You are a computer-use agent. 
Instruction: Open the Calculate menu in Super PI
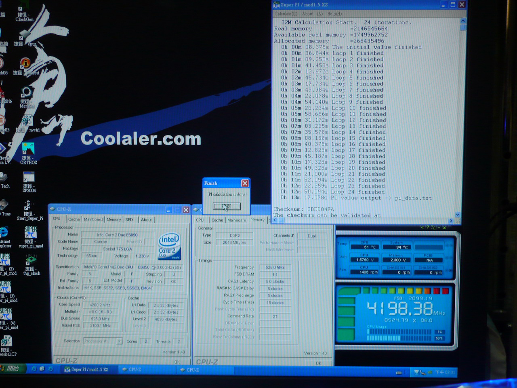tap(286, 14)
